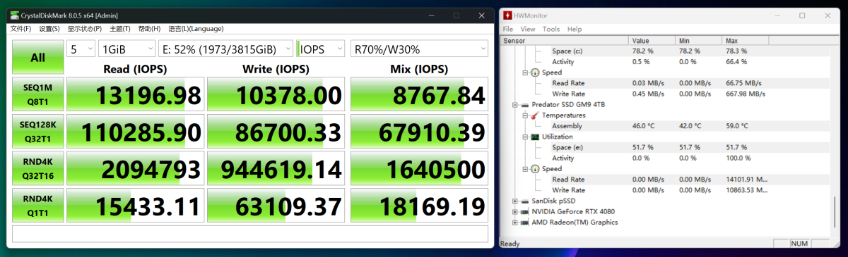Viewport: 848px width, 257px height.
Task: Collapse the Predator SSD GM9 4TB node
Action: 514,104
